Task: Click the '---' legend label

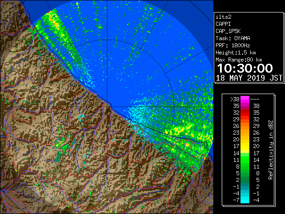Action: 255,99
